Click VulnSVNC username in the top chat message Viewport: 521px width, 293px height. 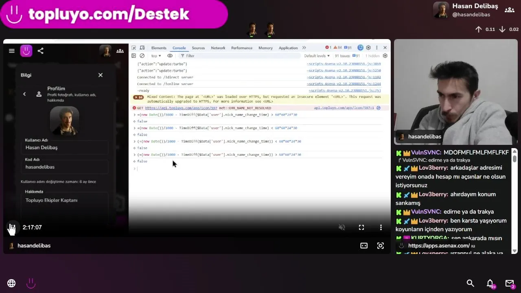pos(426,152)
